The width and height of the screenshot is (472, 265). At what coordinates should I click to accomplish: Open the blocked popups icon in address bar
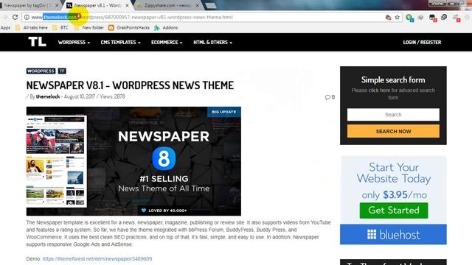(388, 17)
